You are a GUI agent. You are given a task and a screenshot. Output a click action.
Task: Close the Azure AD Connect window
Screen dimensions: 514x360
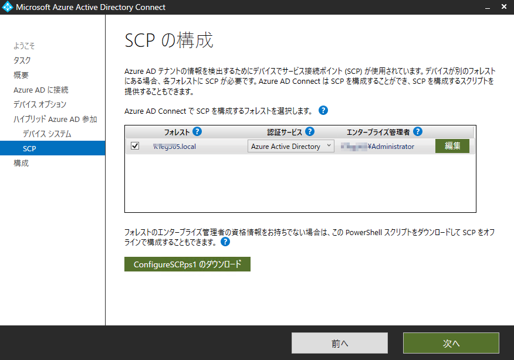click(504, 6)
